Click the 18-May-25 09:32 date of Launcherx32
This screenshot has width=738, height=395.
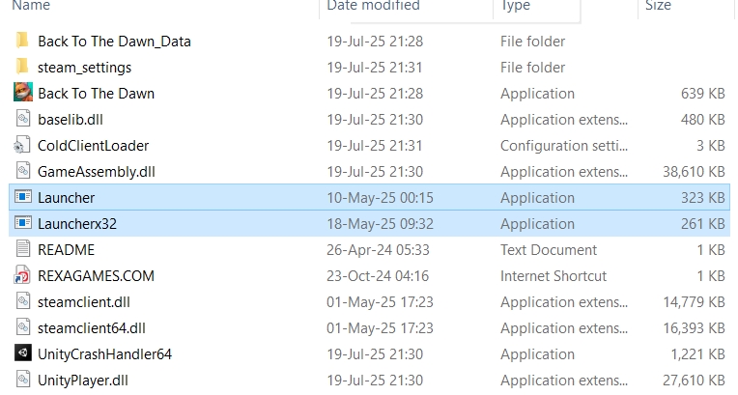(380, 224)
